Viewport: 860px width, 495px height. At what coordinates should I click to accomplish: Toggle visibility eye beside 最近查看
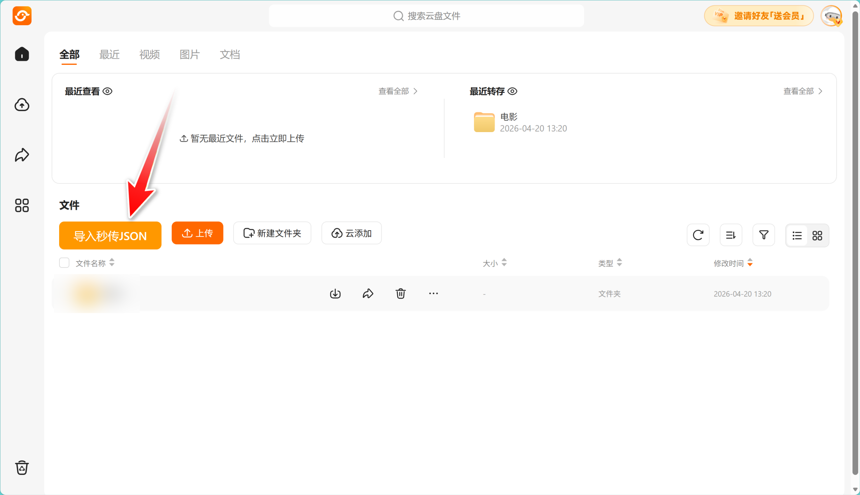tap(108, 91)
